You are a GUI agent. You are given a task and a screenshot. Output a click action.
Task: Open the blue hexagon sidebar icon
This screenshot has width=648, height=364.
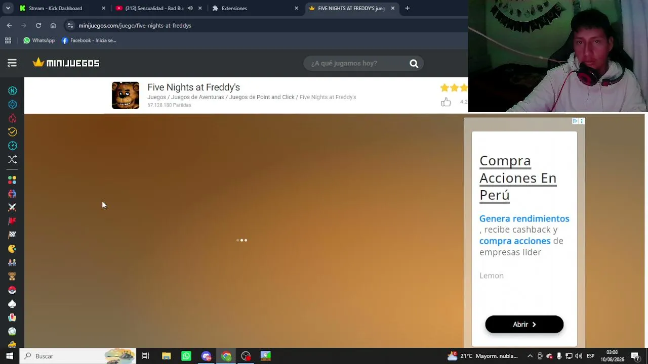point(13,104)
